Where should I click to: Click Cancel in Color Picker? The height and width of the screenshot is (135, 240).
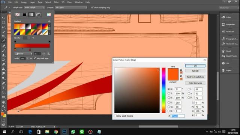pos(195,71)
